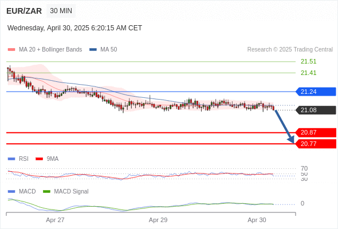Viewport: 338px width, 229px height.
Task: Click the red 20.87 support tag
Action: 316,132
